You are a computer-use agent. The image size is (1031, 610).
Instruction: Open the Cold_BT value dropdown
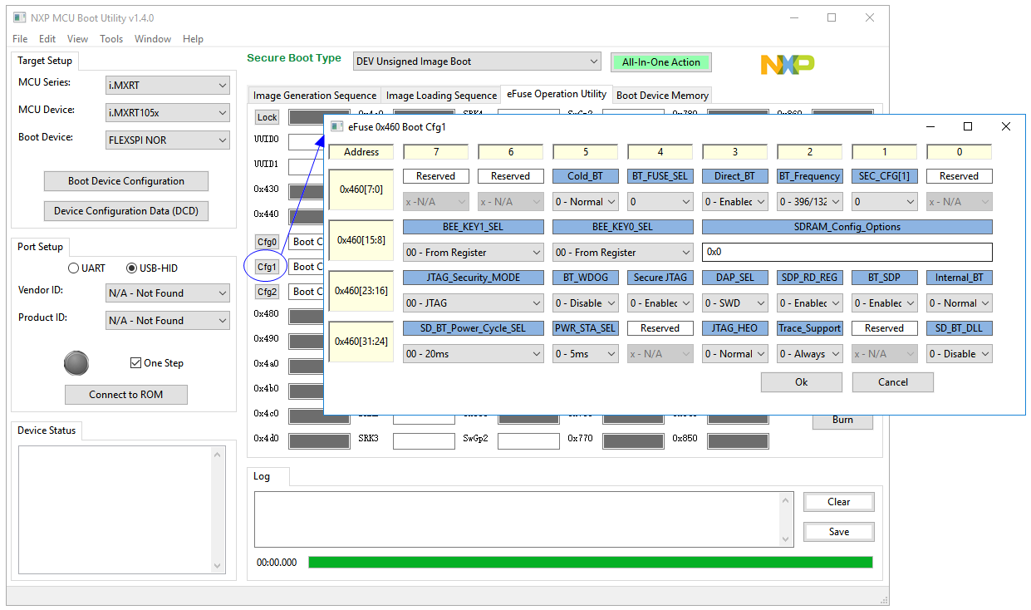(586, 202)
